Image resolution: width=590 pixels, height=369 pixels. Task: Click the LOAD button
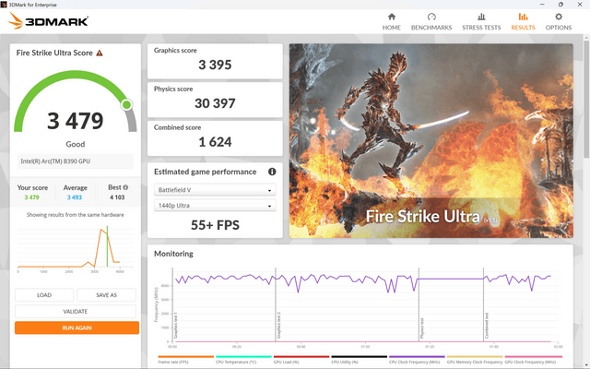pos(44,295)
